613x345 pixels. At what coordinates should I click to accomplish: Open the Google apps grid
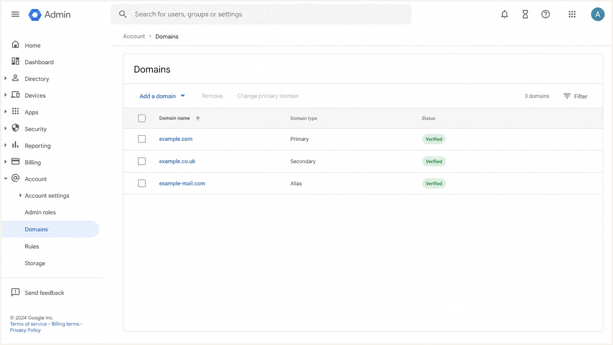pyautogui.click(x=572, y=14)
